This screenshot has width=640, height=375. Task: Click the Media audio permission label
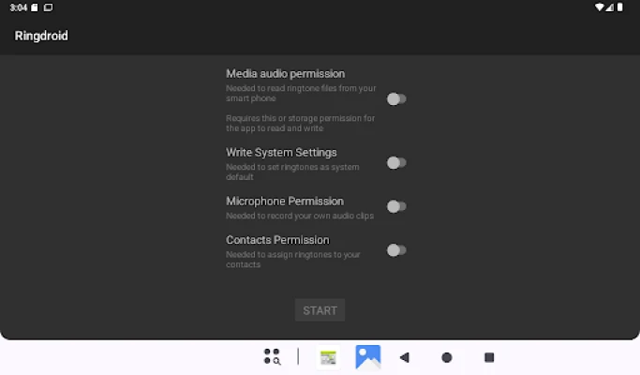click(285, 73)
